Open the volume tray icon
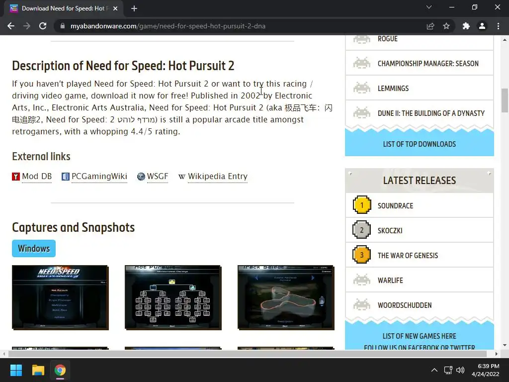 coord(460,370)
